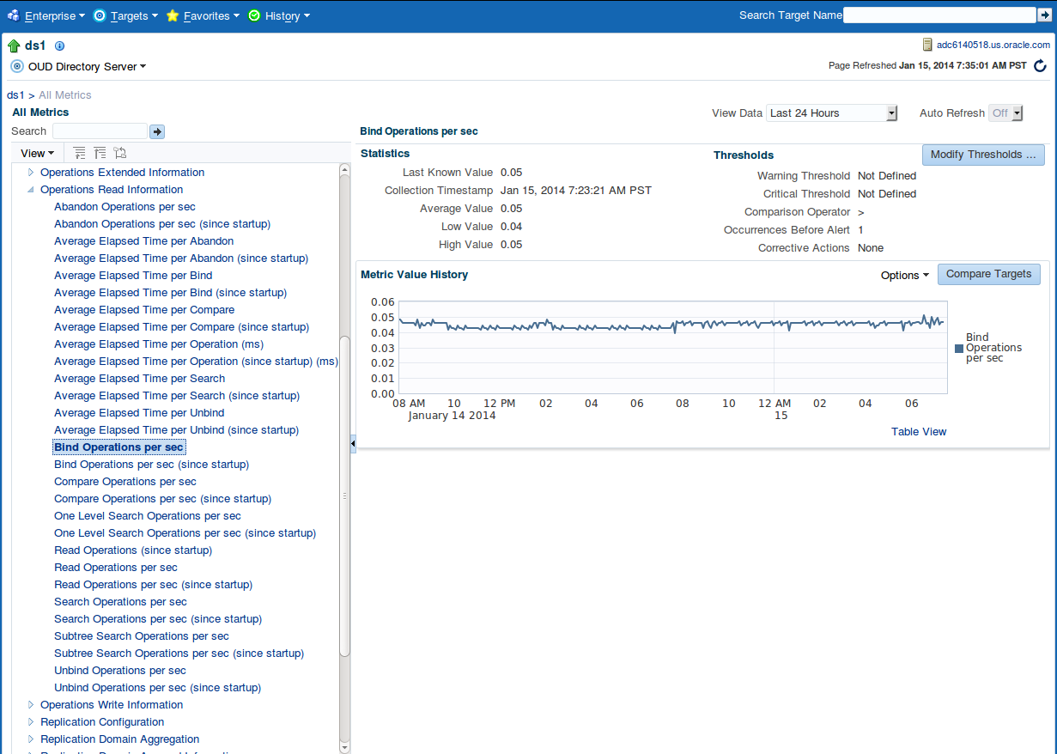Refresh the page with the refresh icon
1057x754 pixels.
point(1041,65)
